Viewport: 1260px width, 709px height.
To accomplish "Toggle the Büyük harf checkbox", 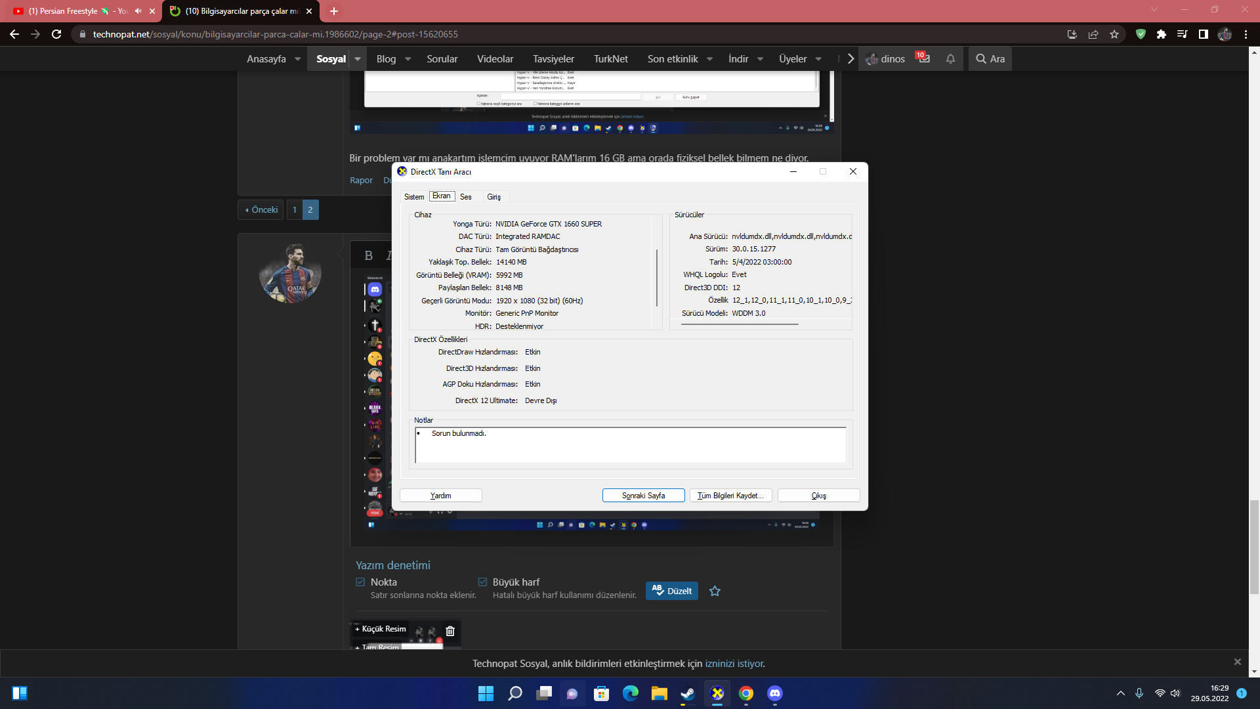I will [x=482, y=582].
